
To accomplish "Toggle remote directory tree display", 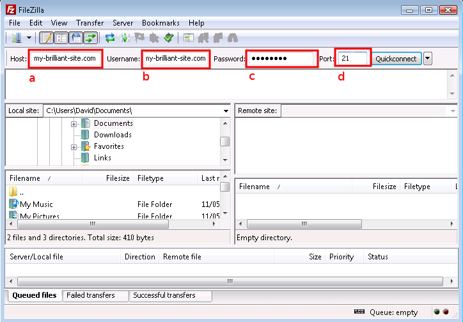I will coord(76,38).
